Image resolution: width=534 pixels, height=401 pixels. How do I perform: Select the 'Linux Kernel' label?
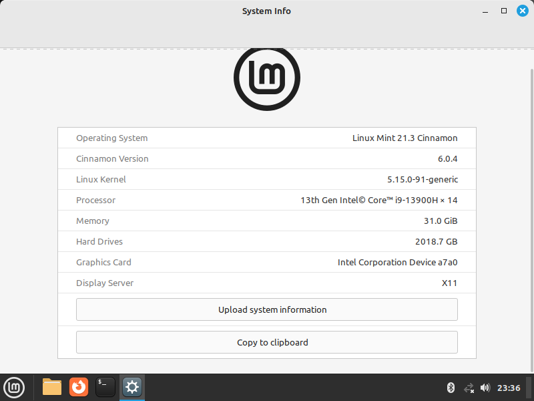point(101,180)
